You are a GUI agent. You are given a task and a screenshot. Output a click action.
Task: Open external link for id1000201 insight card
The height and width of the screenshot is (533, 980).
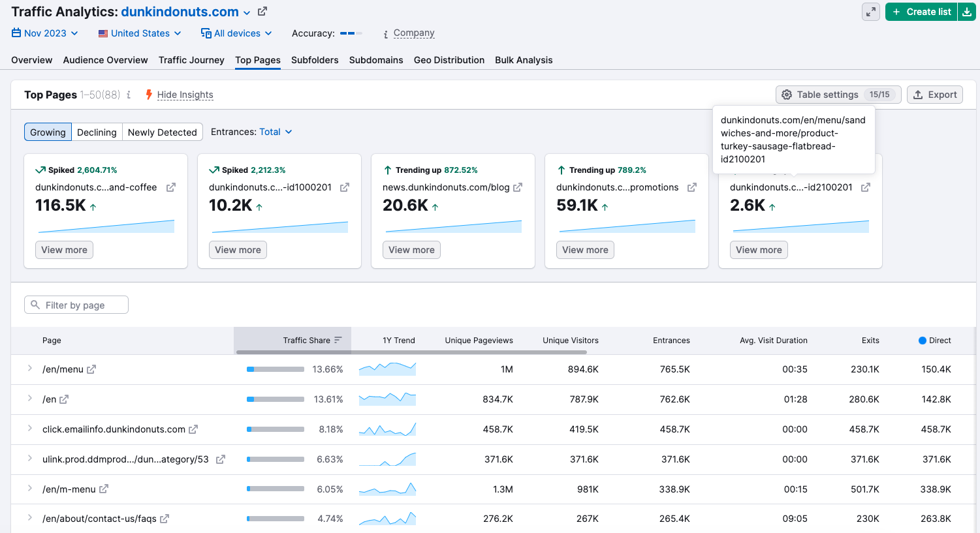click(x=345, y=187)
